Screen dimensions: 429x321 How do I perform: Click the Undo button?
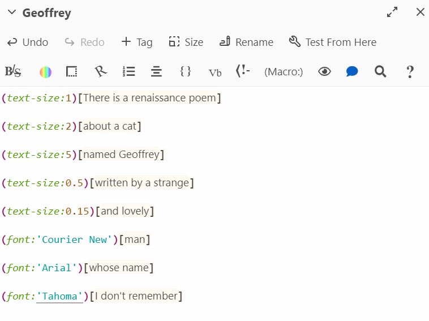(28, 42)
